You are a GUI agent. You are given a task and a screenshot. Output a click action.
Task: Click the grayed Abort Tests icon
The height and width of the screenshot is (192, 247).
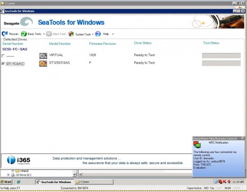[x=49, y=34]
